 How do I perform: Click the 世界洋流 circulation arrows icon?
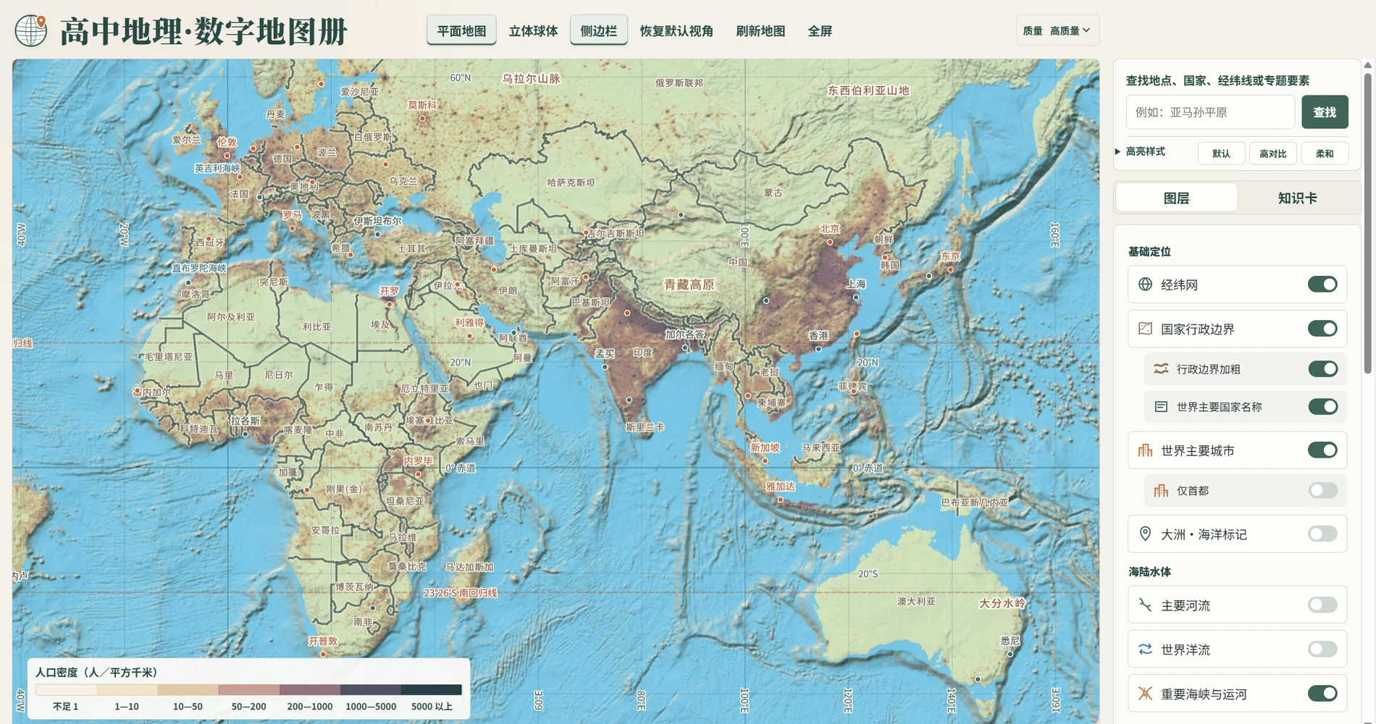(1145, 649)
